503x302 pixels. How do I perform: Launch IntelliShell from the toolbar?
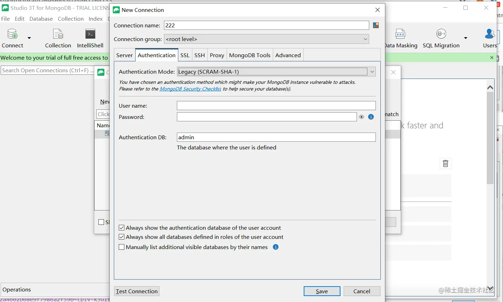(90, 38)
